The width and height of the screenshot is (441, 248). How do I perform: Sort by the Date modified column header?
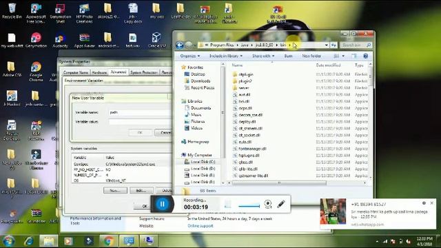(x=328, y=65)
